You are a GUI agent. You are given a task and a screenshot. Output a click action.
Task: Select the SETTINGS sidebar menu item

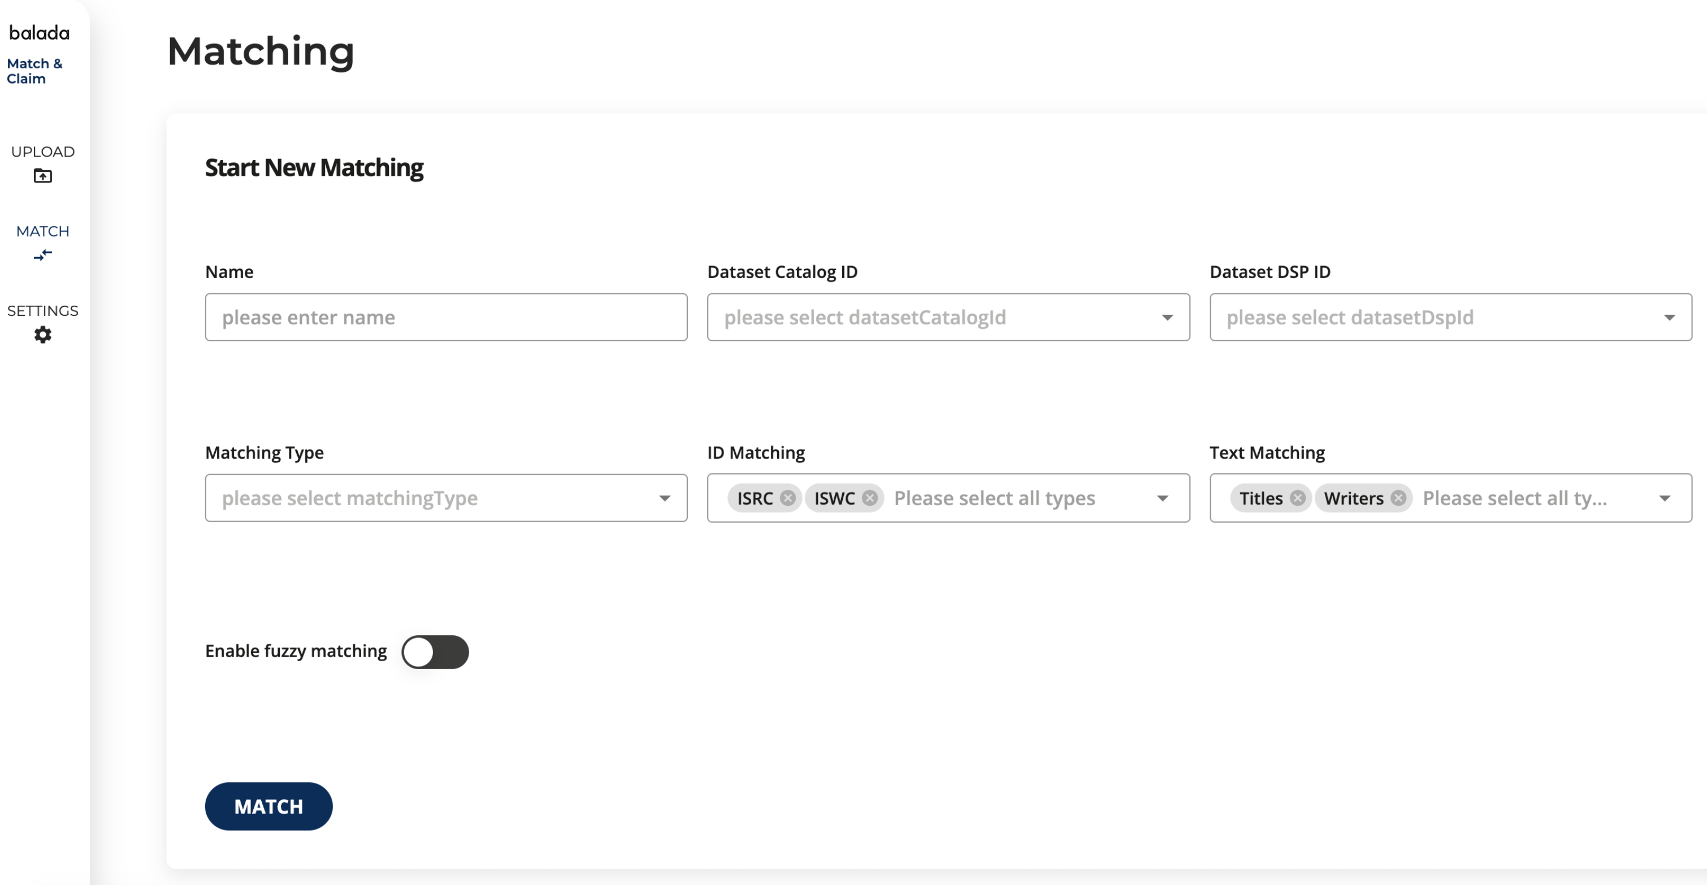(x=42, y=311)
